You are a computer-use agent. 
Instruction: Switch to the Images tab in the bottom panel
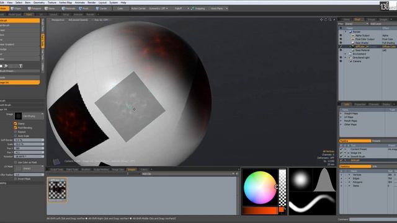tap(132, 169)
